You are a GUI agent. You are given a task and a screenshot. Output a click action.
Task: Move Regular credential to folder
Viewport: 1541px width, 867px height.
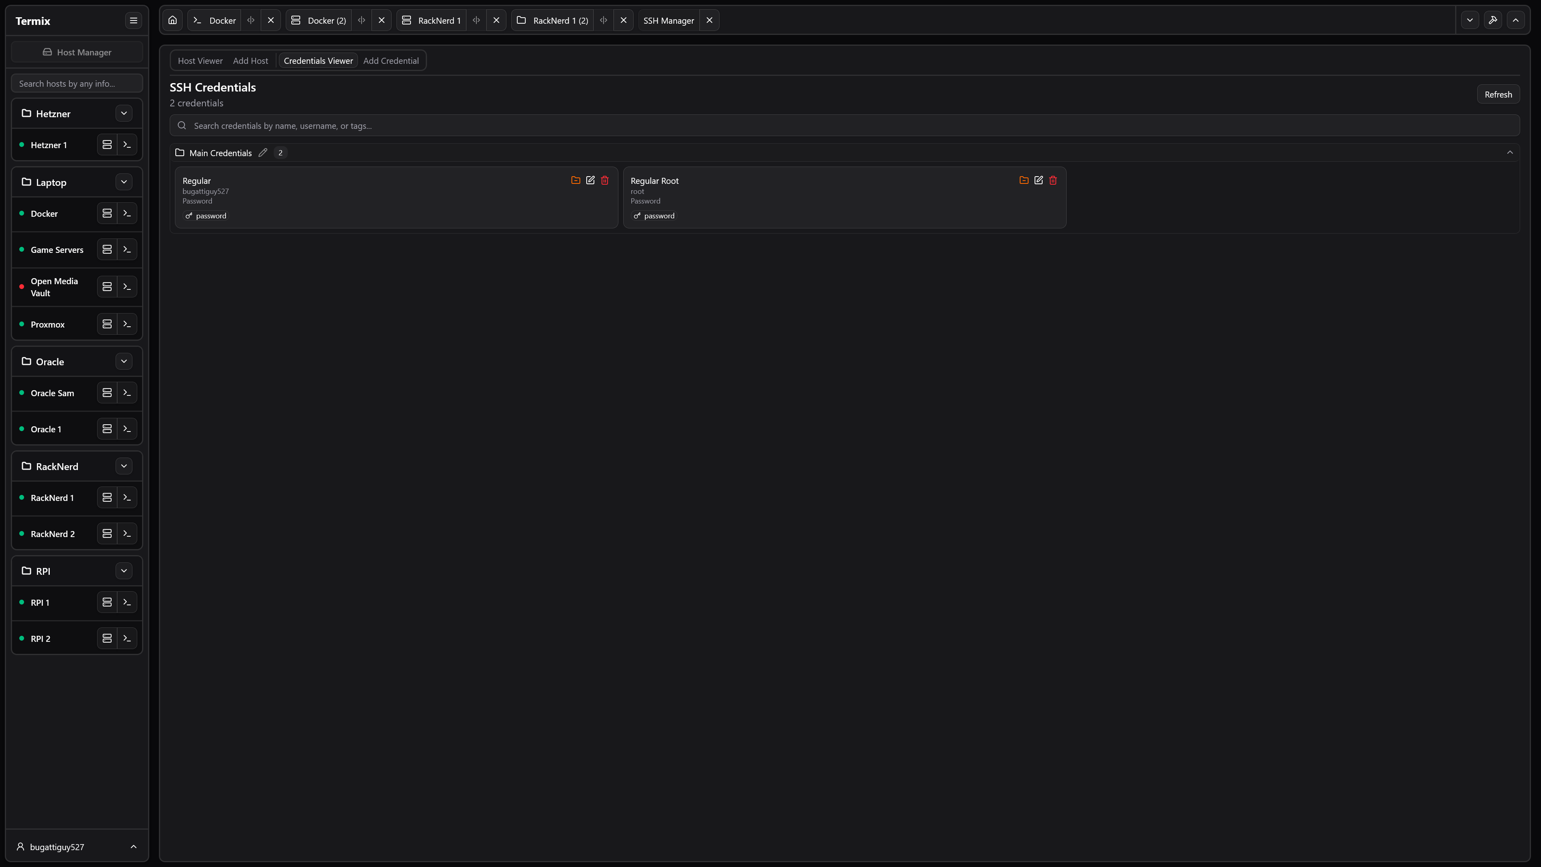click(575, 180)
